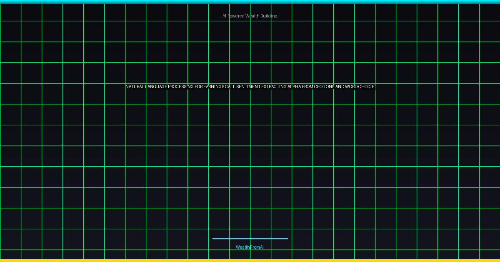
Task: Click the word FOR in the headline
Action: [199, 87]
